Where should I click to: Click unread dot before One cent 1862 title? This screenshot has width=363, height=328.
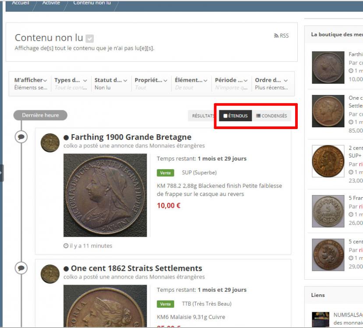coord(66,269)
